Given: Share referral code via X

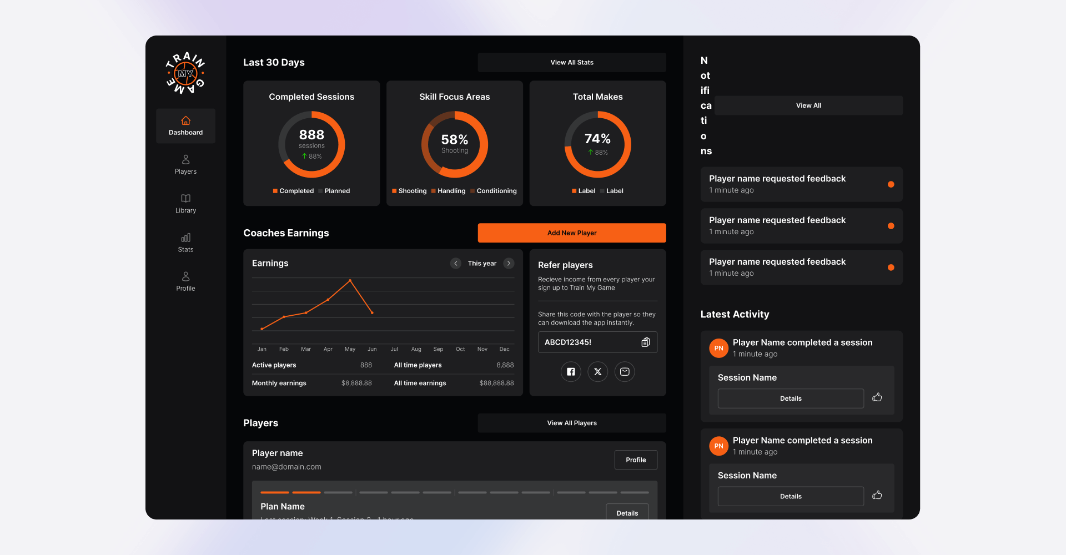Looking at the screenshot, I should [597, 371].
